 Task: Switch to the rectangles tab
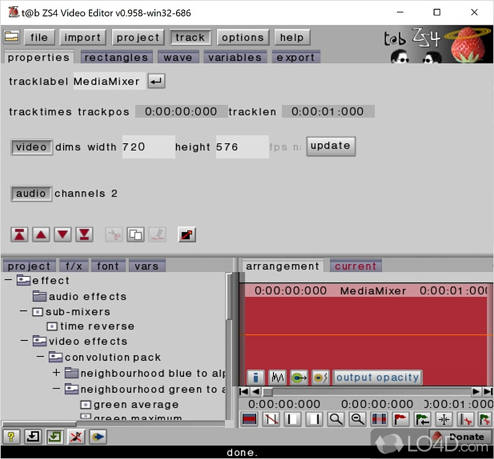point(116,58)
